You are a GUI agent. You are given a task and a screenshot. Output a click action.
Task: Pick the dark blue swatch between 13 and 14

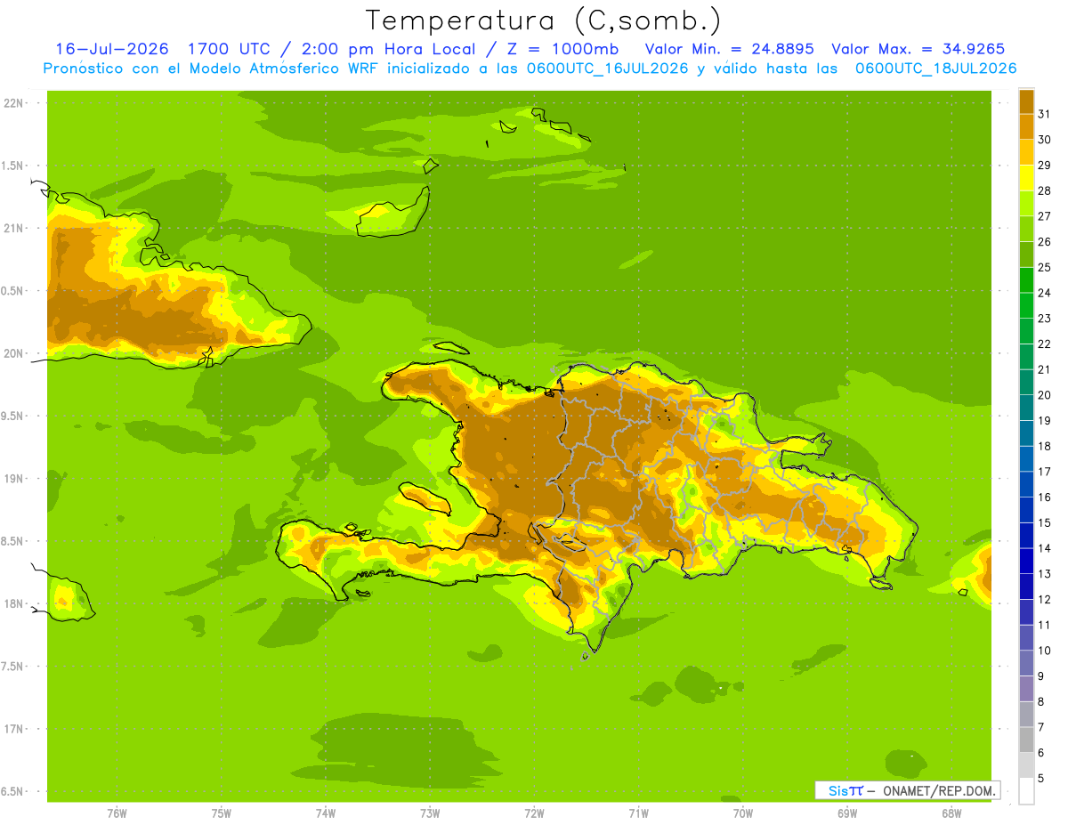[x=1026, y=561]
